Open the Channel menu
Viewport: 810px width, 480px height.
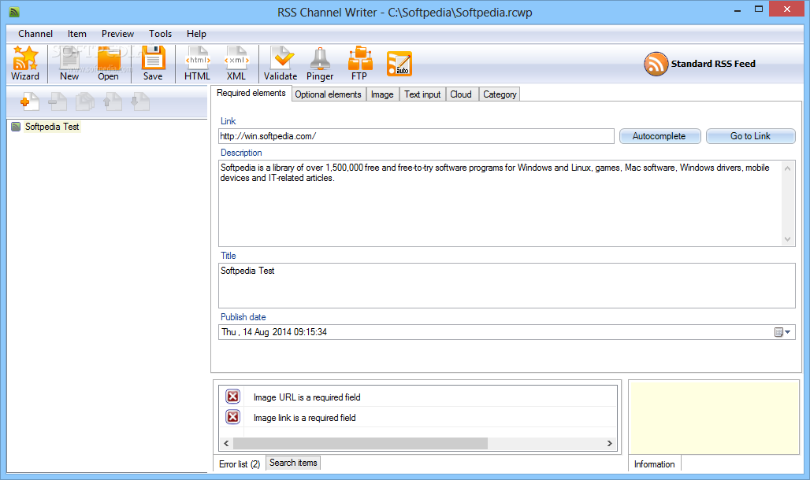(x=35, y=34)
